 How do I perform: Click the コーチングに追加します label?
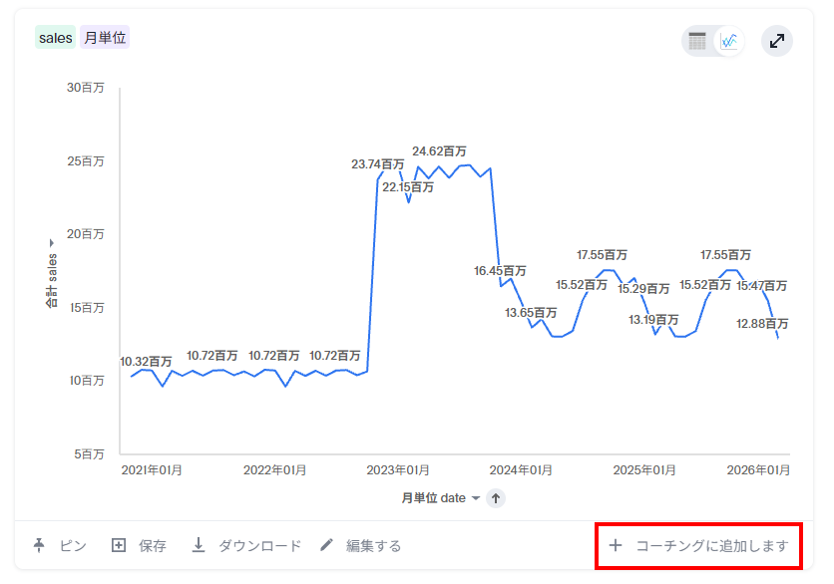[712, 545]
